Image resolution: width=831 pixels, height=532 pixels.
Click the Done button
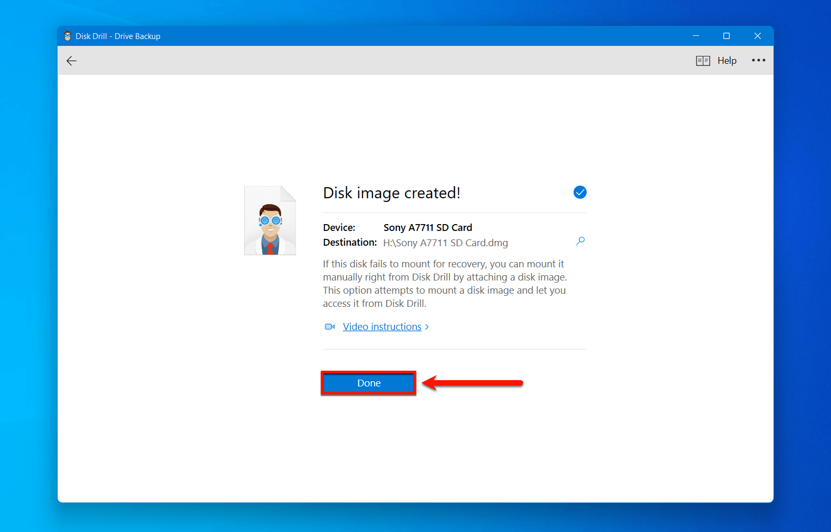click(369, 383)
